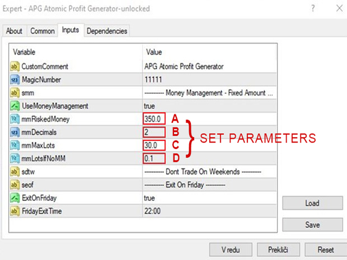Click the Save button

point(312,225)
